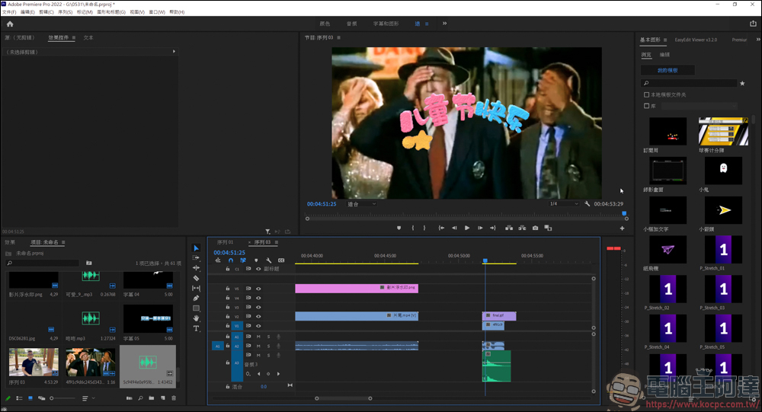Open the zoom level dropdown showing 適合
The height and width of the screenshot is (412, 762).
[x=363, y=204]
